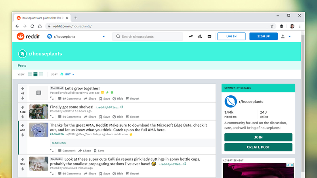Open the i.redd.it/h941au link
317x178 pixels.
[110, 107]
